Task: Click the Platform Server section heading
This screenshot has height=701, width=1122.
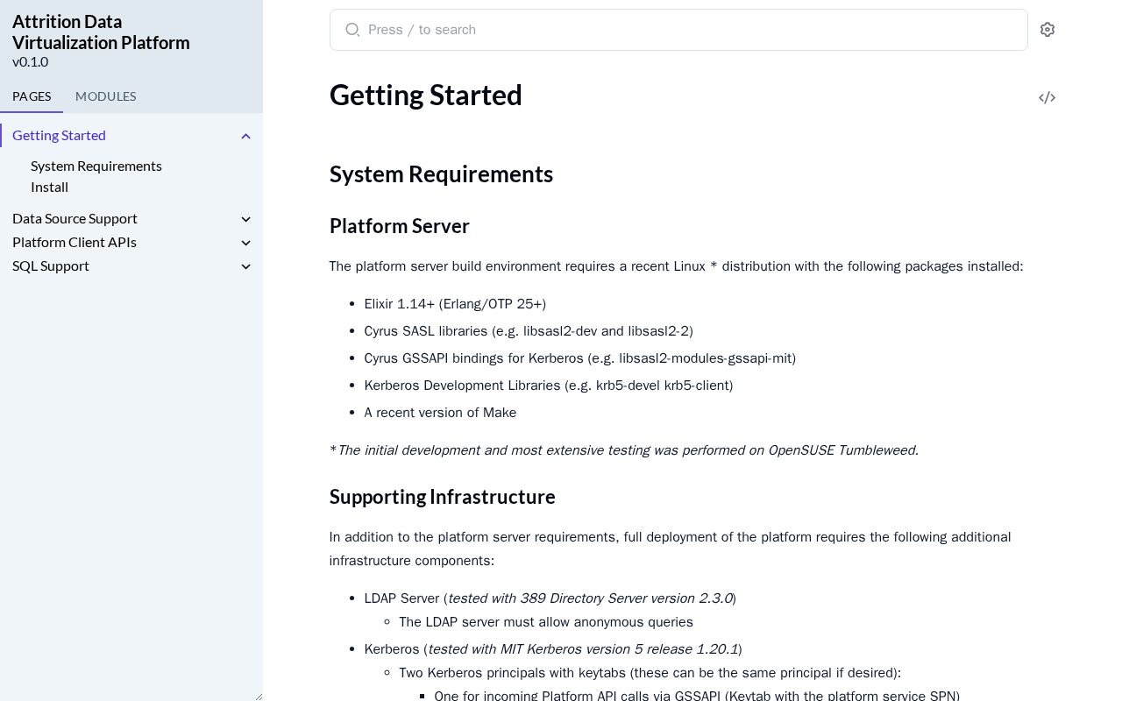Action: tap(399, 226)
